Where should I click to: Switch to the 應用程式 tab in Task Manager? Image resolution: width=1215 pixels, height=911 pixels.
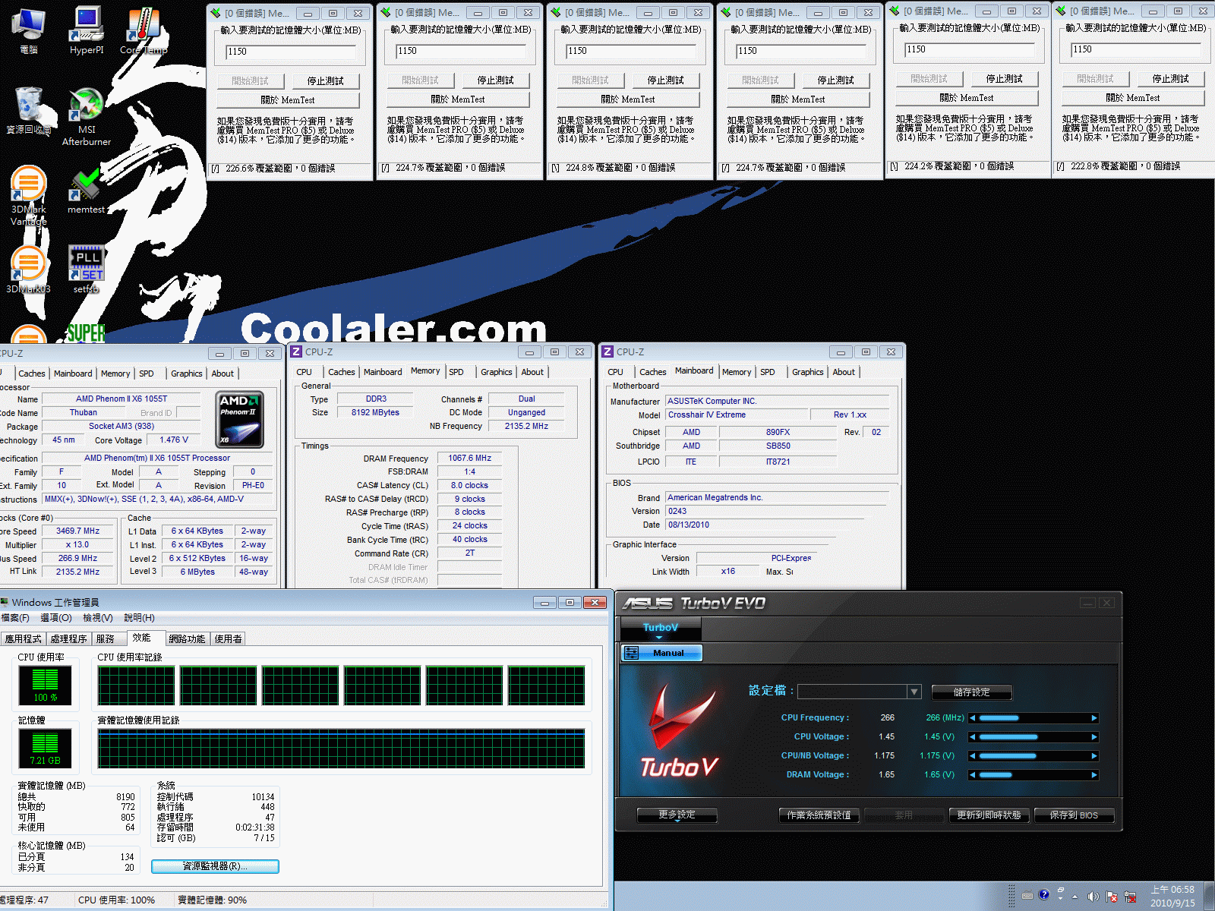(x=24, y=639)
